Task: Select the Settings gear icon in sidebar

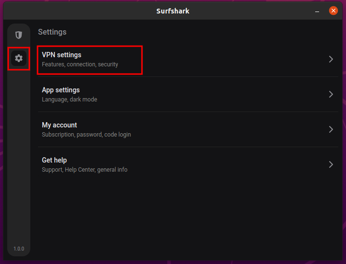Action: pyautogui.click(x=19, y=58)
